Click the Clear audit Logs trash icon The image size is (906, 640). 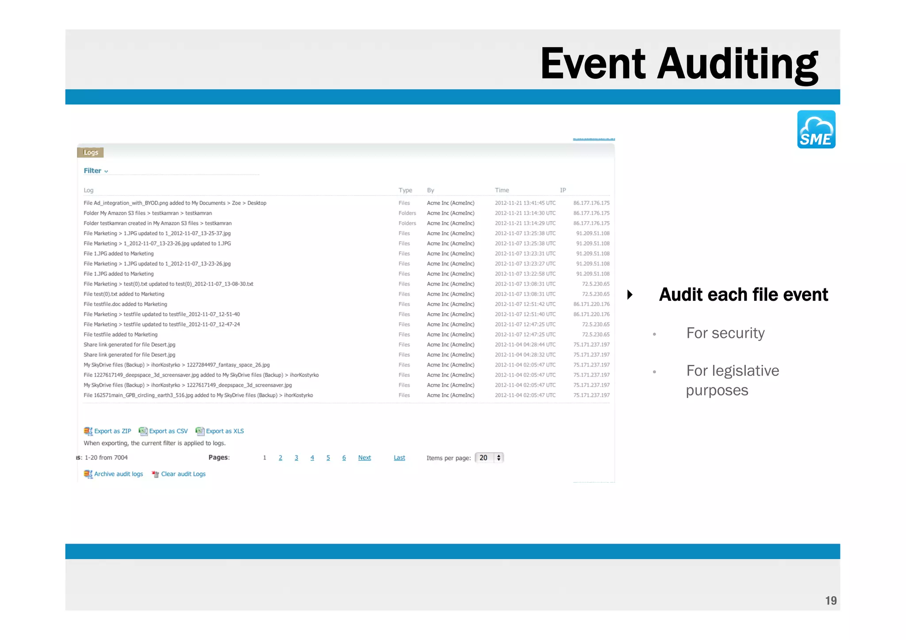[x=155, y=474]
